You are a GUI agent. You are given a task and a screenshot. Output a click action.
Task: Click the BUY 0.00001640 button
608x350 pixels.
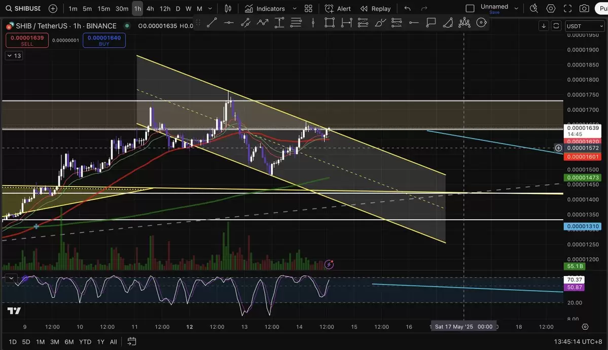pos(104,41)
